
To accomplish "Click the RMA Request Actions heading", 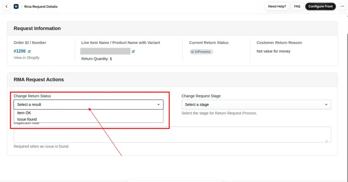I will click(x=39, y=80).
